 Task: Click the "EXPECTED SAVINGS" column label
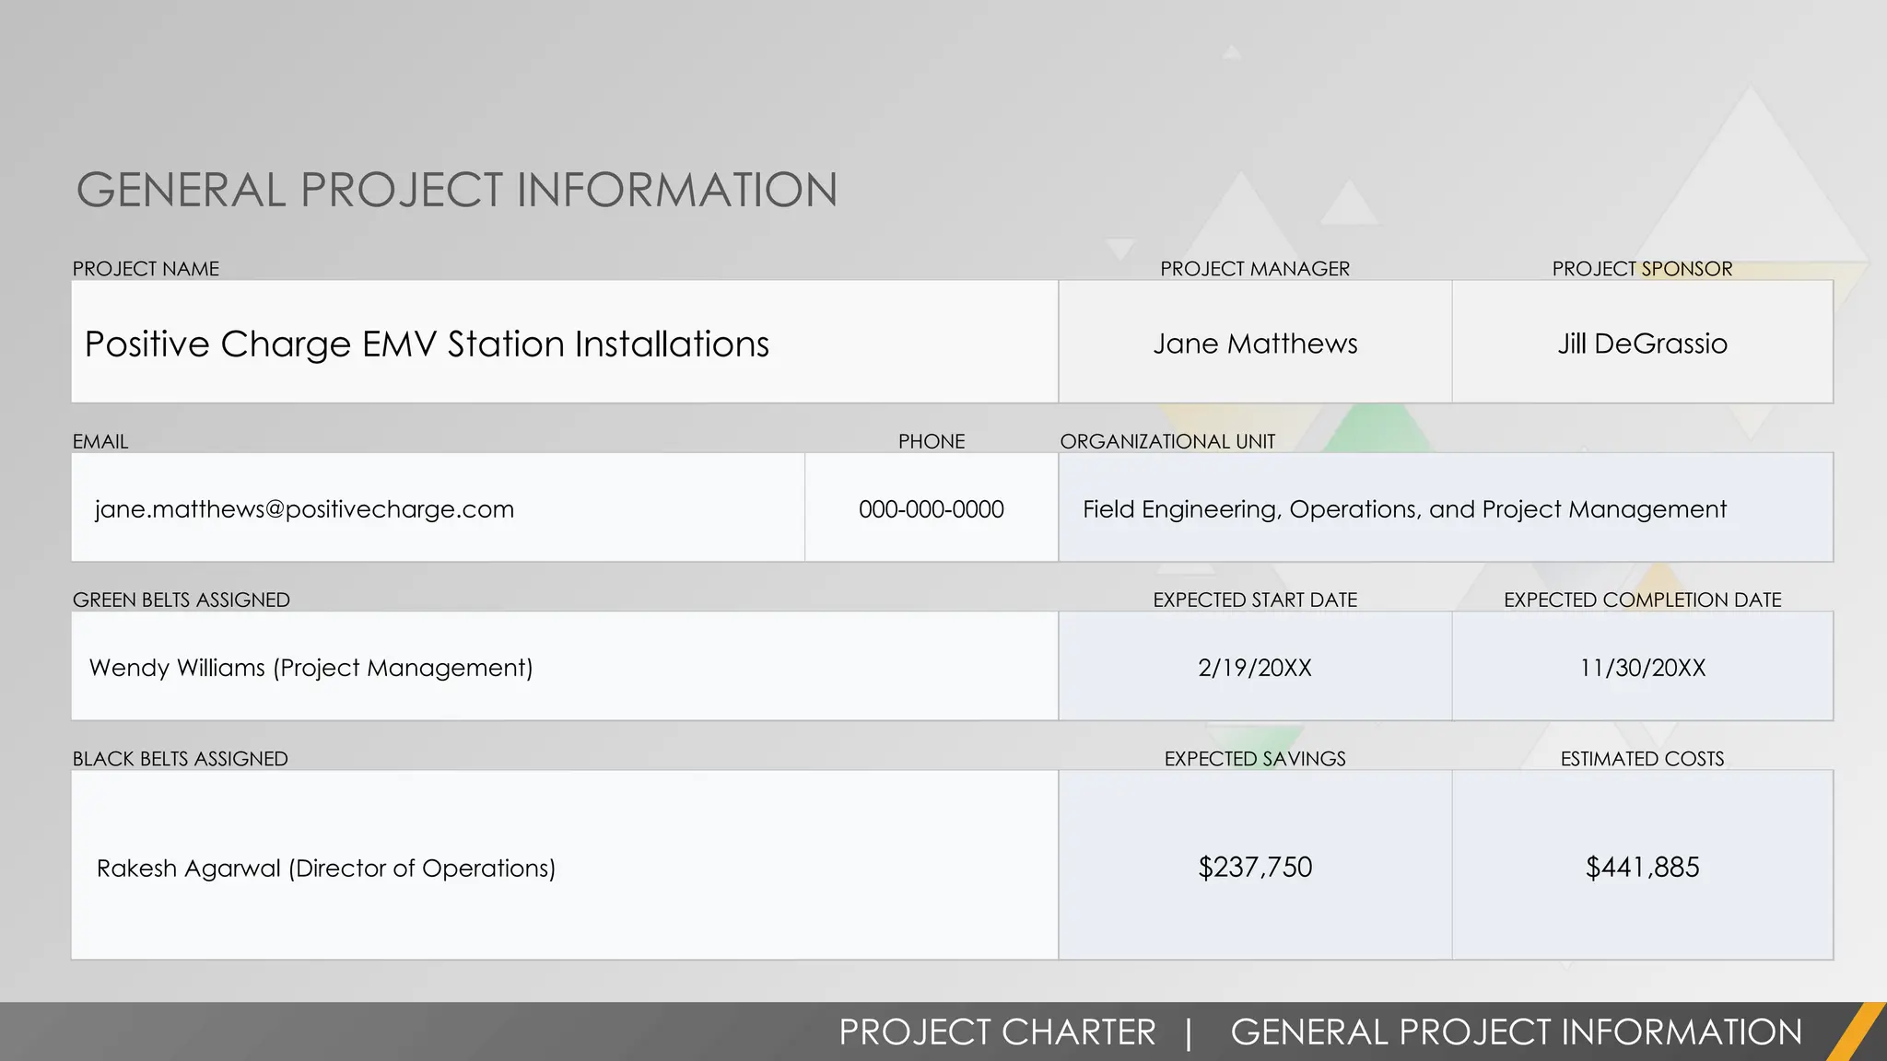pos(1255,759)
